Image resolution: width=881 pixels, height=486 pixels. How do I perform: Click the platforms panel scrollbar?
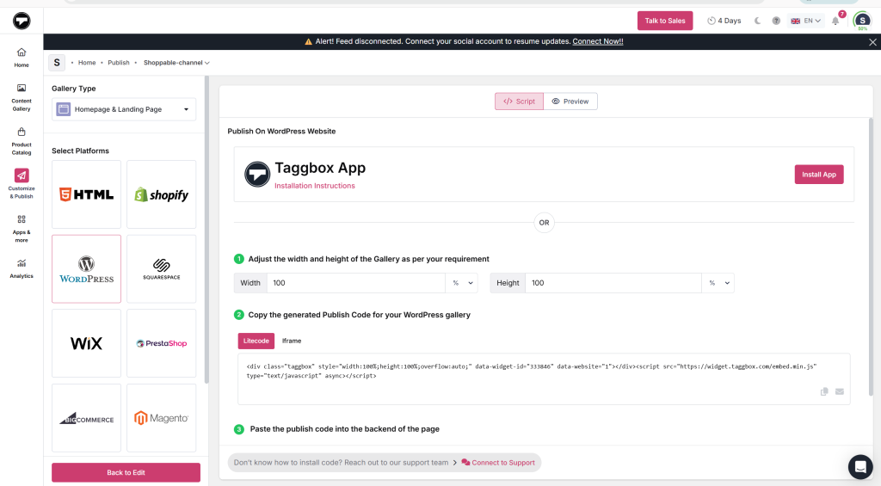pyautogui.click(x=206, y=231)
